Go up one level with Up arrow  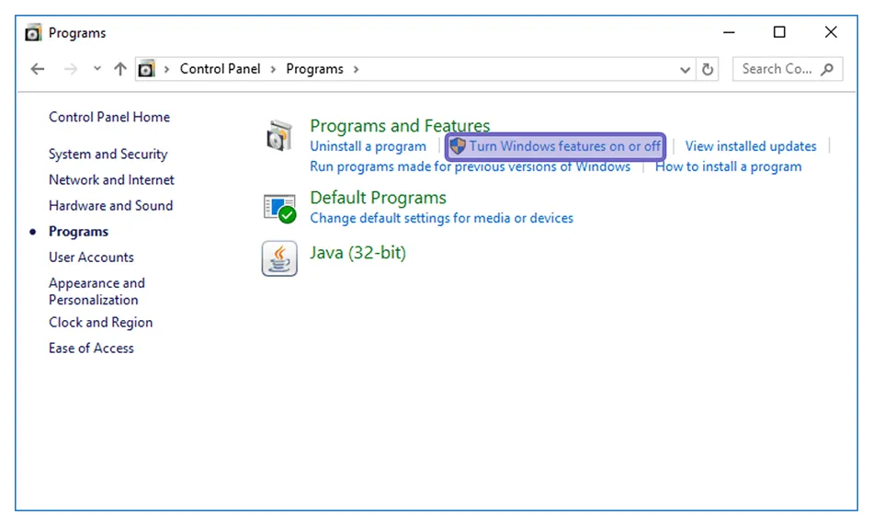tap(120, 69)
